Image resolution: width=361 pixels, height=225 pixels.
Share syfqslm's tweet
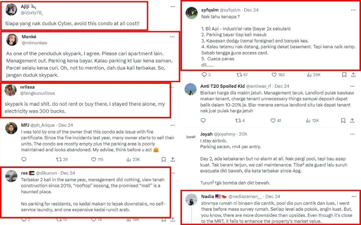[354, 75]
